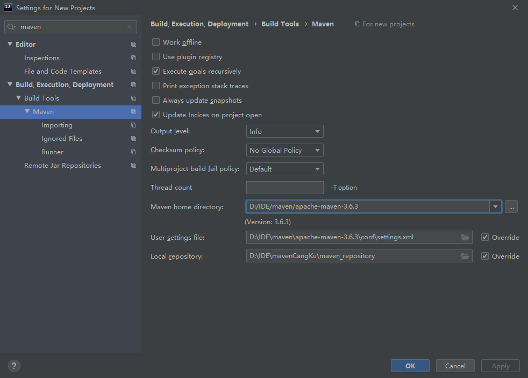The width and height of the screenshot is (528, 378).
Task: Click the copy icon beside Runner row
Action: click(134, 152)
